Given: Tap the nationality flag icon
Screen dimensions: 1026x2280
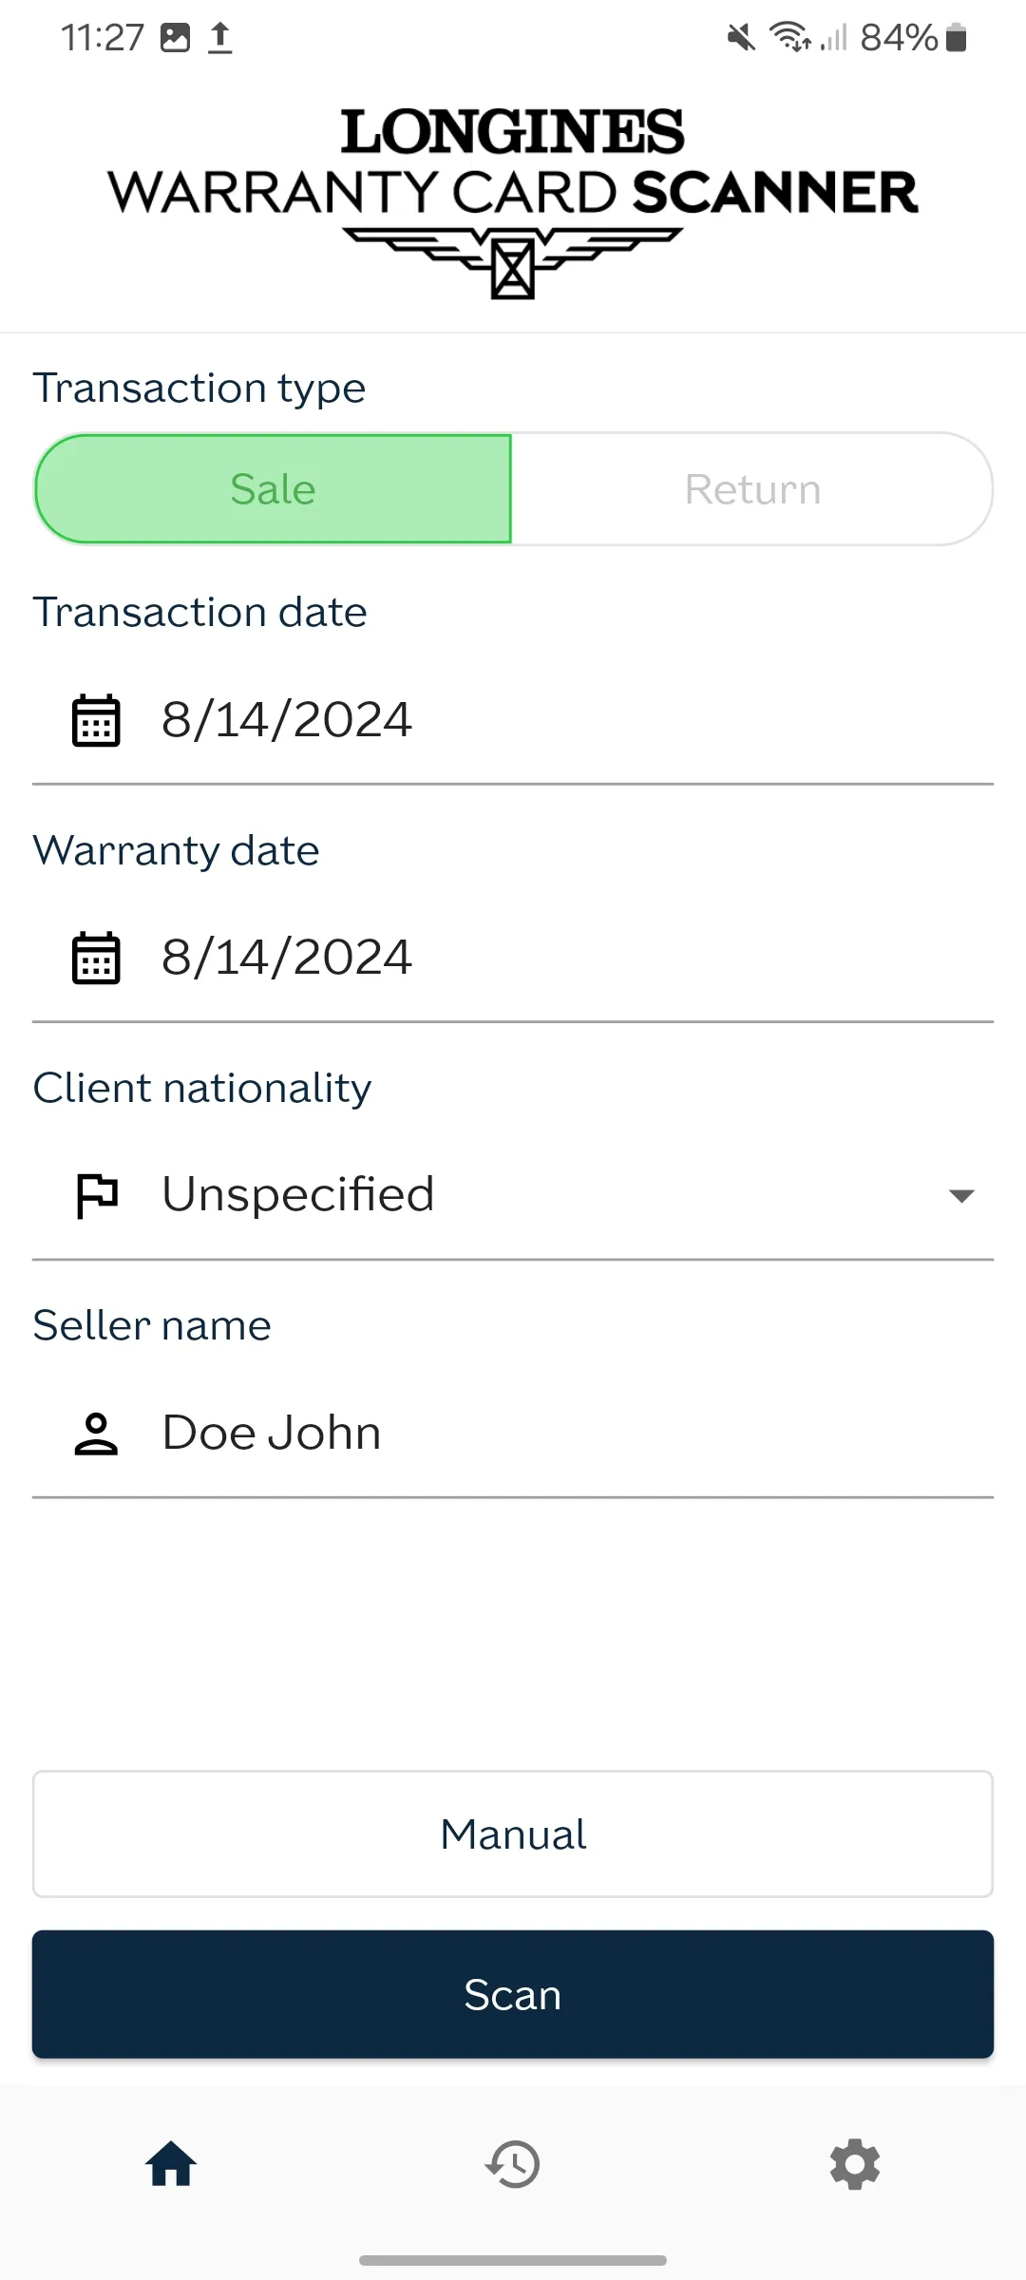Looking at the screenshot, I should 97,1195.
